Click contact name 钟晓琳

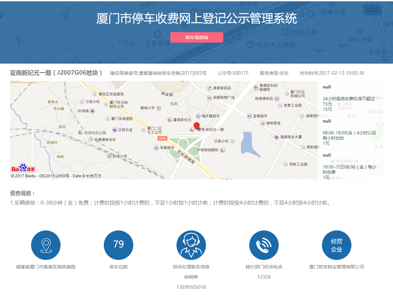pyautogui.click(x=191, y=277)
